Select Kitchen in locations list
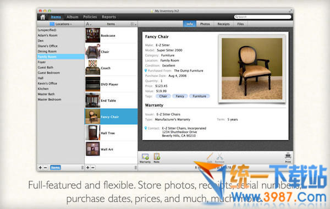 coord(43,89)
